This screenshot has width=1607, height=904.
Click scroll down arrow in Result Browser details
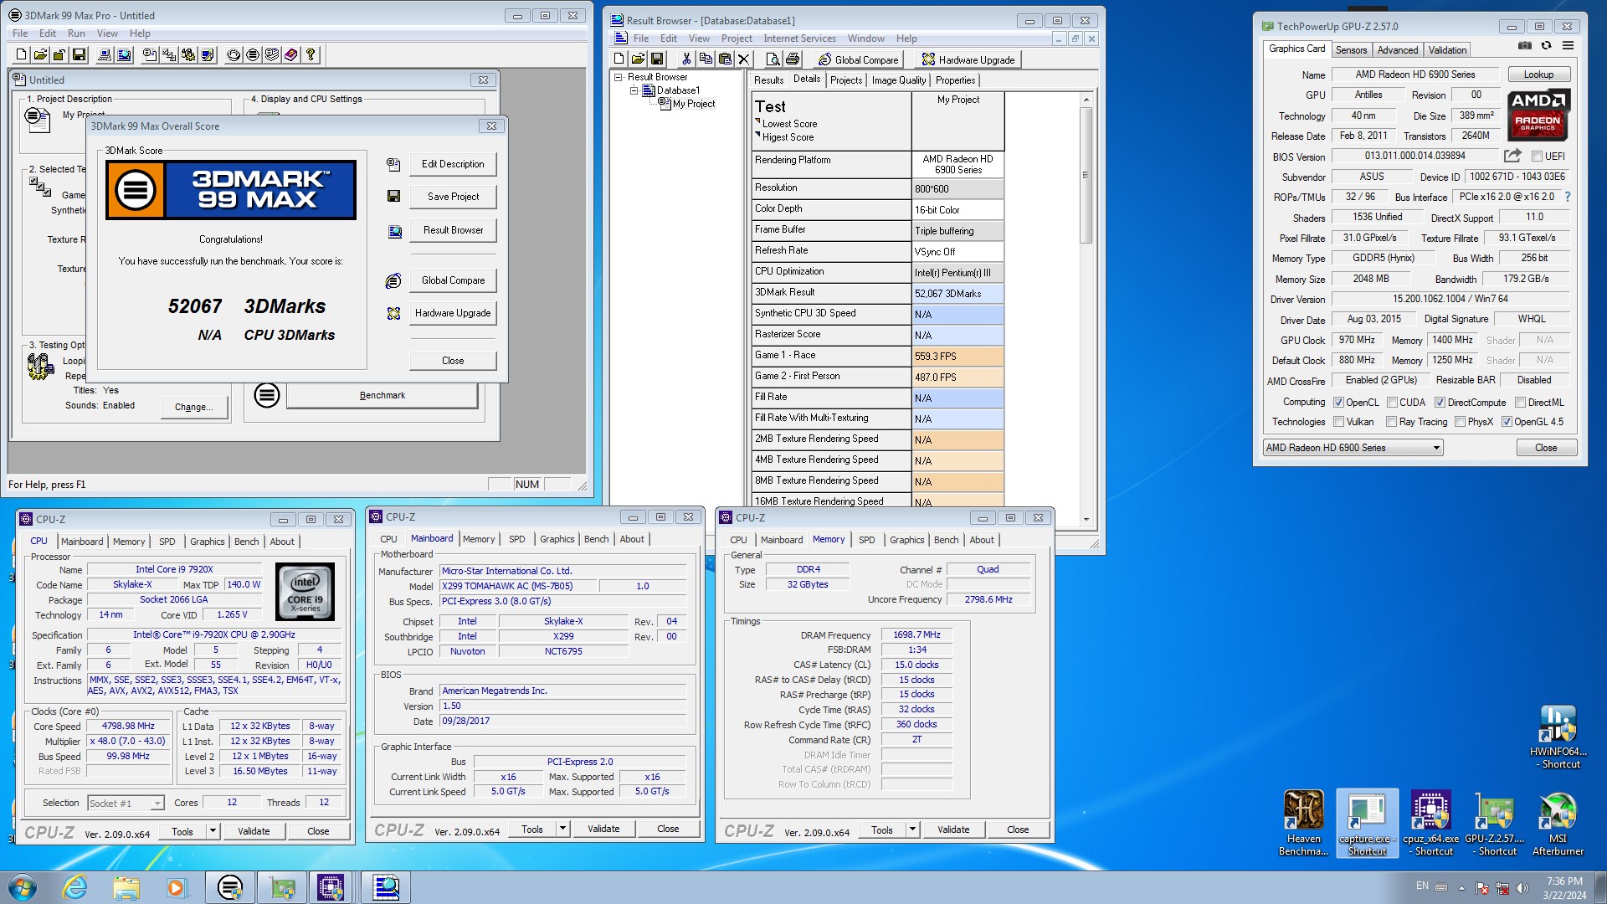1086,519
